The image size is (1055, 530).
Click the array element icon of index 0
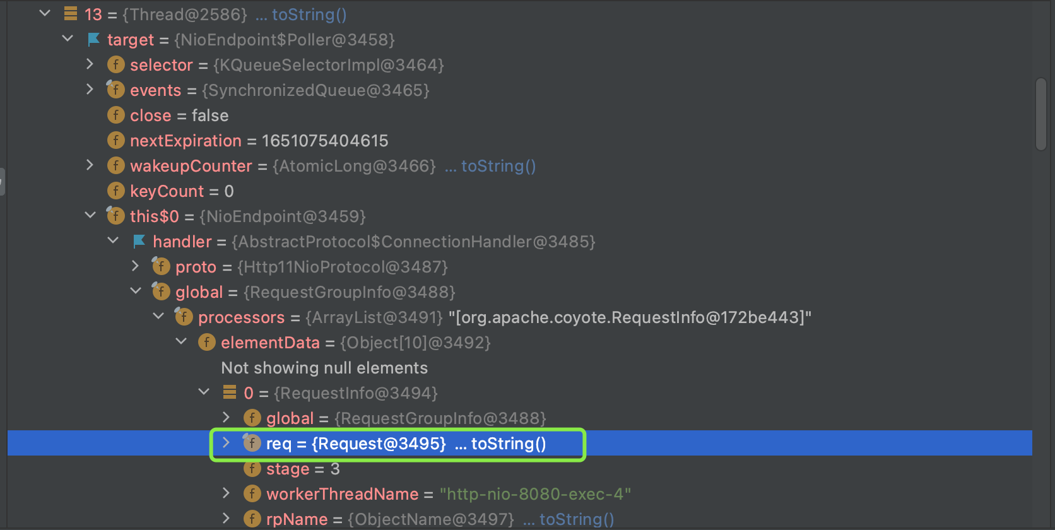[230, 392]
